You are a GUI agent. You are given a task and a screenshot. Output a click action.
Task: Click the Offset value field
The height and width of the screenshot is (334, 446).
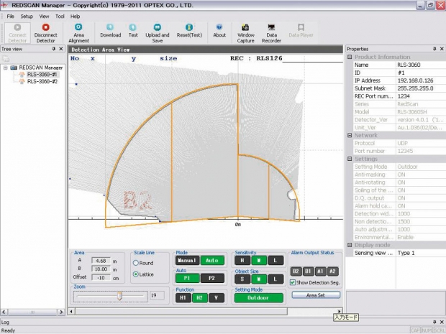click(x=101, y=278)
